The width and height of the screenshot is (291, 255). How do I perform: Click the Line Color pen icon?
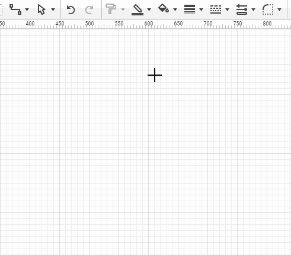pos(137,10)
